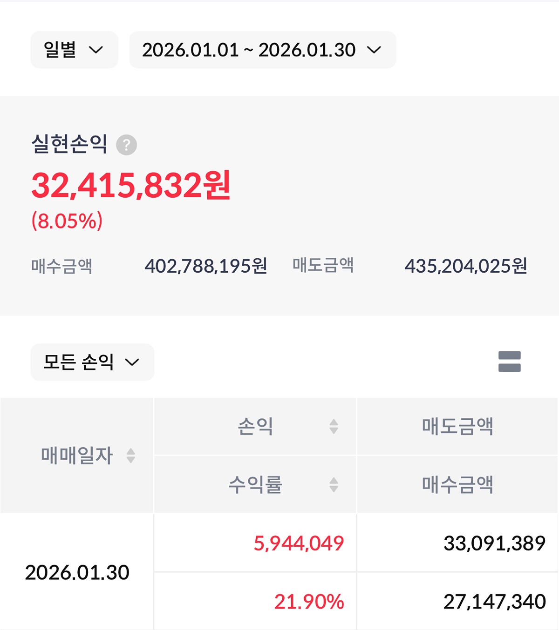Click the help question mark beside 실현손익
The width and height of the screenshot is (559, 630).
(x=126, y=145)
